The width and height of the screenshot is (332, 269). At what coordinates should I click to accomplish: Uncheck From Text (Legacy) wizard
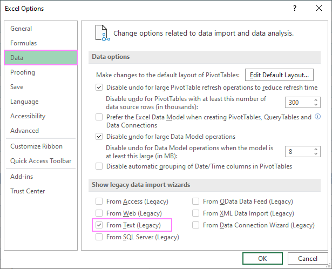(x=99, y=225)
